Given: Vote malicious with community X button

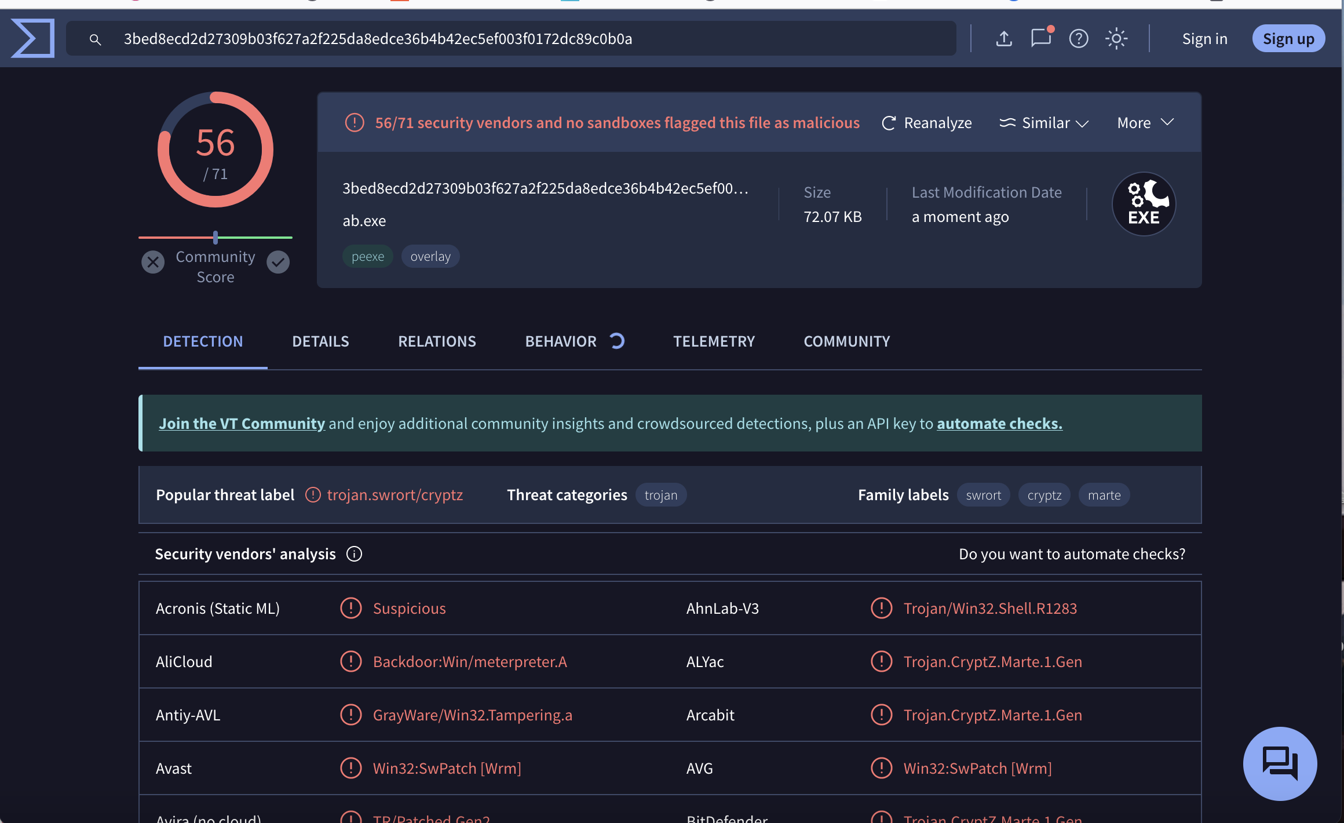Looking at the screenshot, I should (153, 262).
